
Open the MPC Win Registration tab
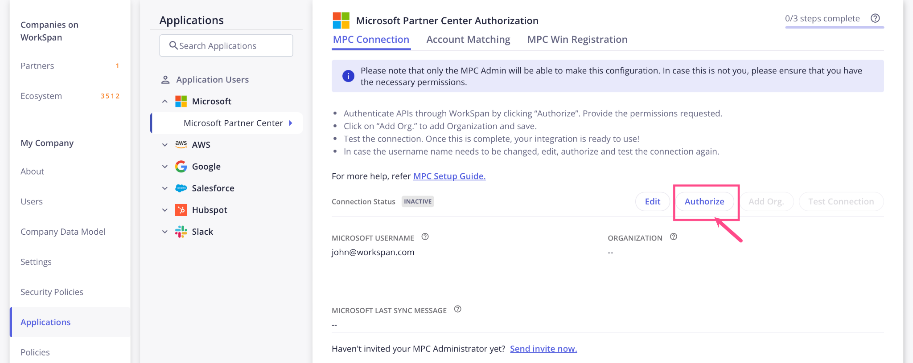[577, 40]
